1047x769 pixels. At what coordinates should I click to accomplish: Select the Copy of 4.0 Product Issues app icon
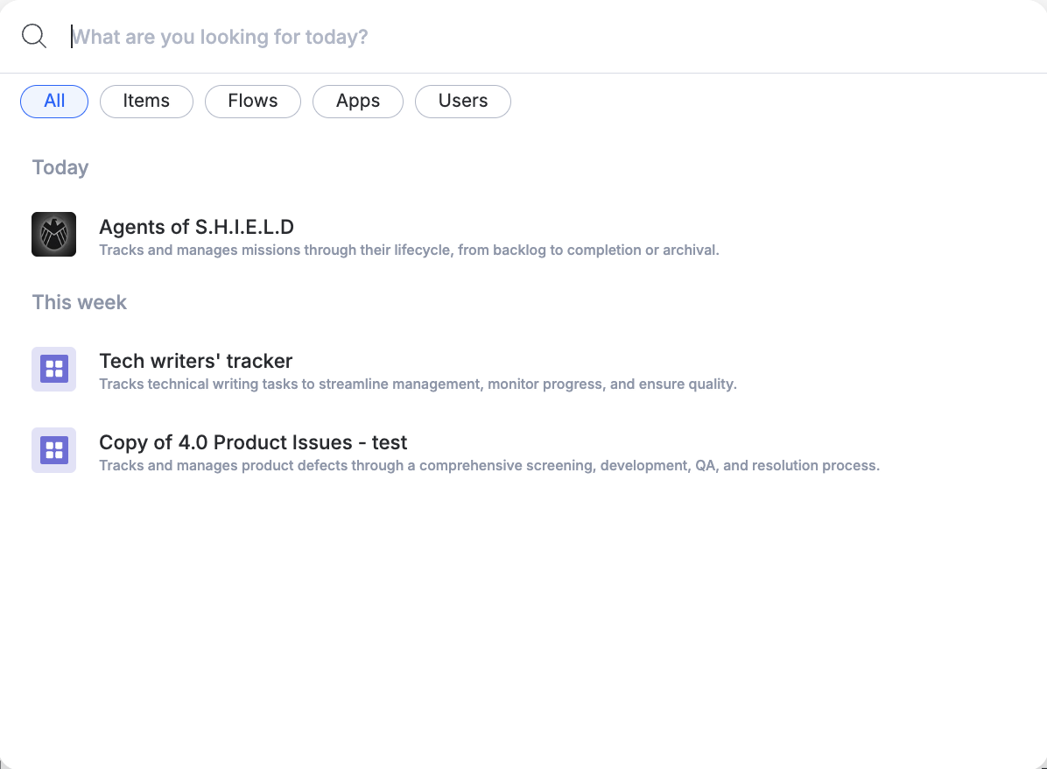(53, 450)
